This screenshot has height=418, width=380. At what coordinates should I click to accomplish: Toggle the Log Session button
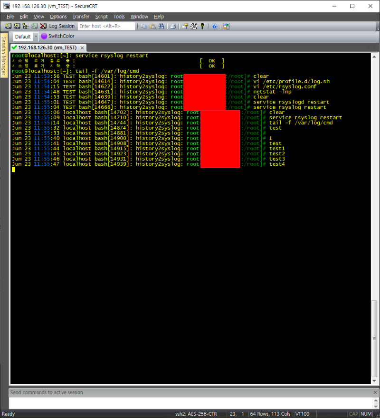[62, 26]
